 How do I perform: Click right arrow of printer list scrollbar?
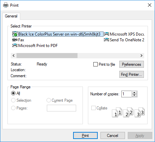142,56
